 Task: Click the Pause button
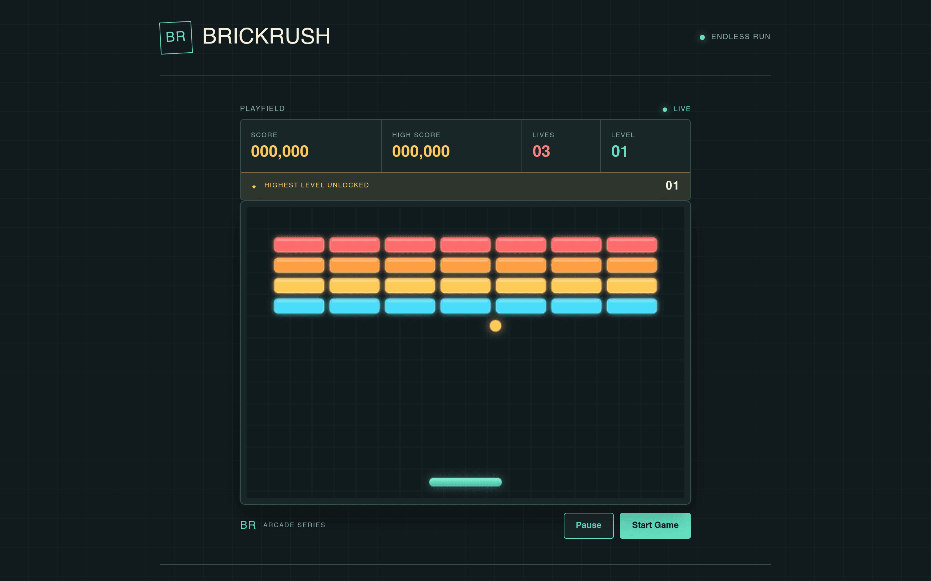589,525
